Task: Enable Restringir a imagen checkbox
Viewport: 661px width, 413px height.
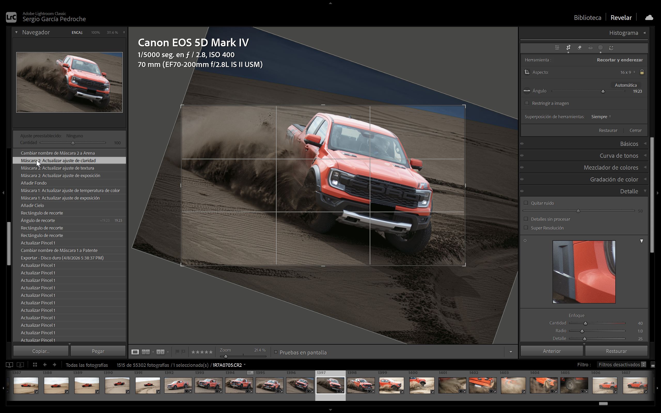Action: pos(527,103)
